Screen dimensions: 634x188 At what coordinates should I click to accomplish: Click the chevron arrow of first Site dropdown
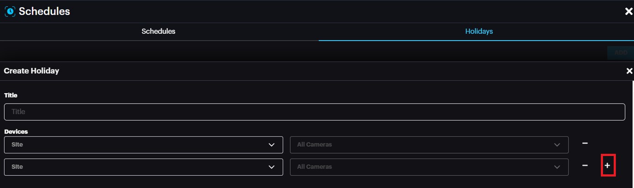tap(272, 145)
